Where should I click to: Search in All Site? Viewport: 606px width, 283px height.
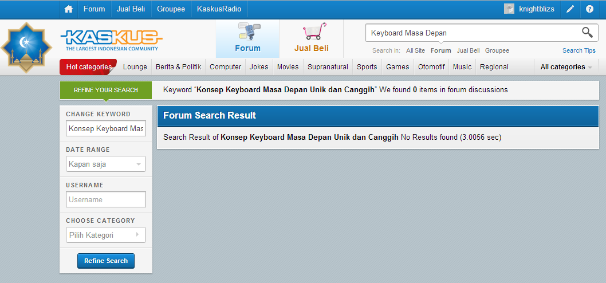point(415,50)
